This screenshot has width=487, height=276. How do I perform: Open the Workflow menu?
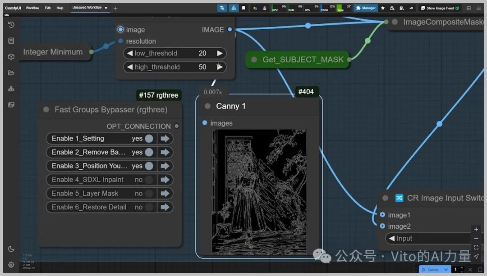[x=32, y=8]
